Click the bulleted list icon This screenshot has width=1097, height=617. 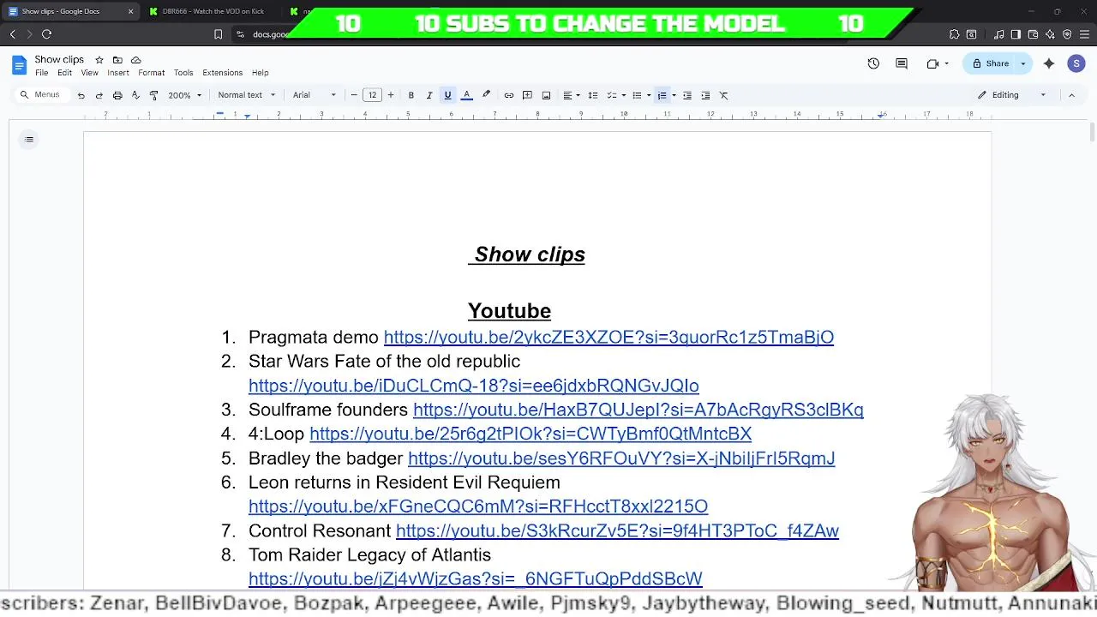pos(637,95)
